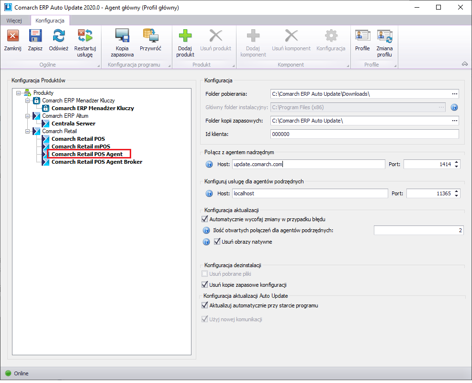The width and height of the screenshot is (472, 383).
Task: Select Comarch Retail mPOS tree item
Action: [x=81, y=146]
